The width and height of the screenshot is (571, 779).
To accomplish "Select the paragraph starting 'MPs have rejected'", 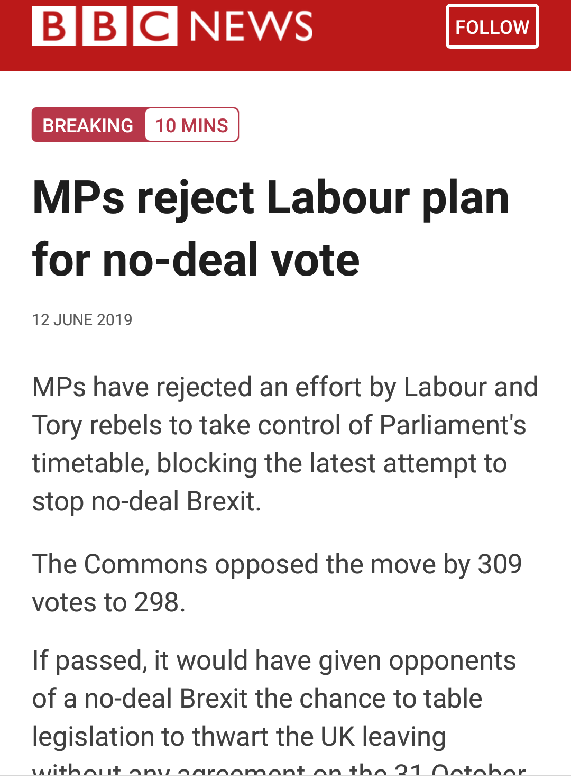I will click(x=284, y=444).
